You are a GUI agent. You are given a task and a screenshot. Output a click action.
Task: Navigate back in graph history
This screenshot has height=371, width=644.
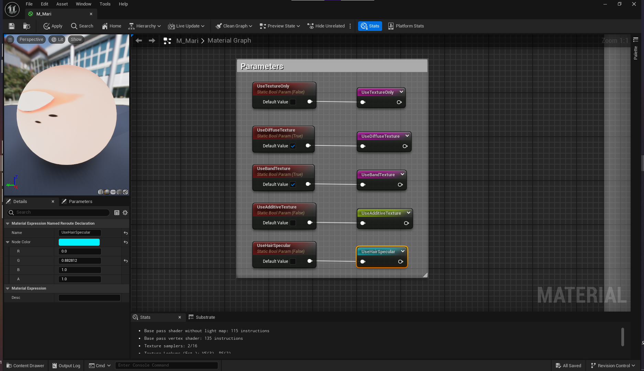138,41
